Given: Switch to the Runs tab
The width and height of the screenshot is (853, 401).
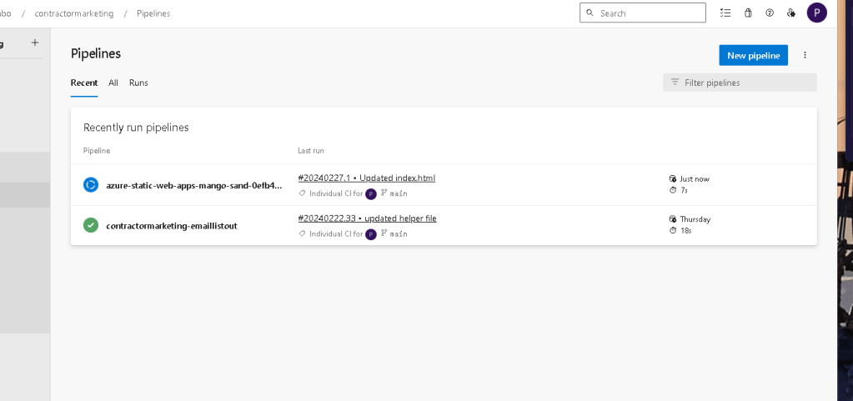Looking at the screenshot, I should click(138, 83).
